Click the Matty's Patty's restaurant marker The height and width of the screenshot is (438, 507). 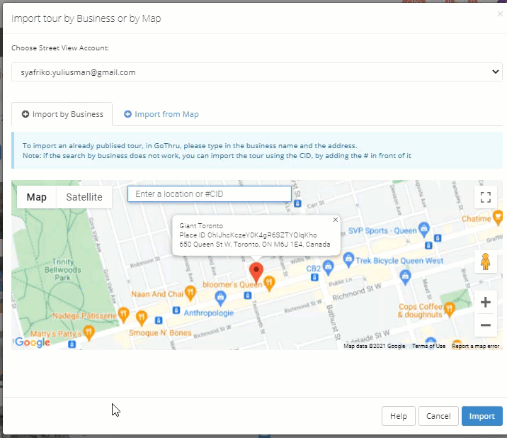click(89, 333)
